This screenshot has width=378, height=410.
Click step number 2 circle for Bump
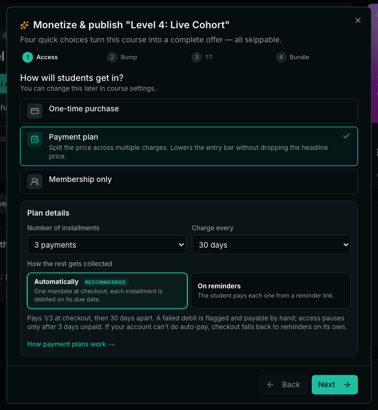coord(112,57)
